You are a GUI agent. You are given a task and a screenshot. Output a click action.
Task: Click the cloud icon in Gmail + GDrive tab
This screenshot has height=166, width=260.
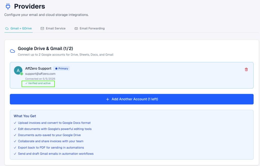click(x=7, y=28)
